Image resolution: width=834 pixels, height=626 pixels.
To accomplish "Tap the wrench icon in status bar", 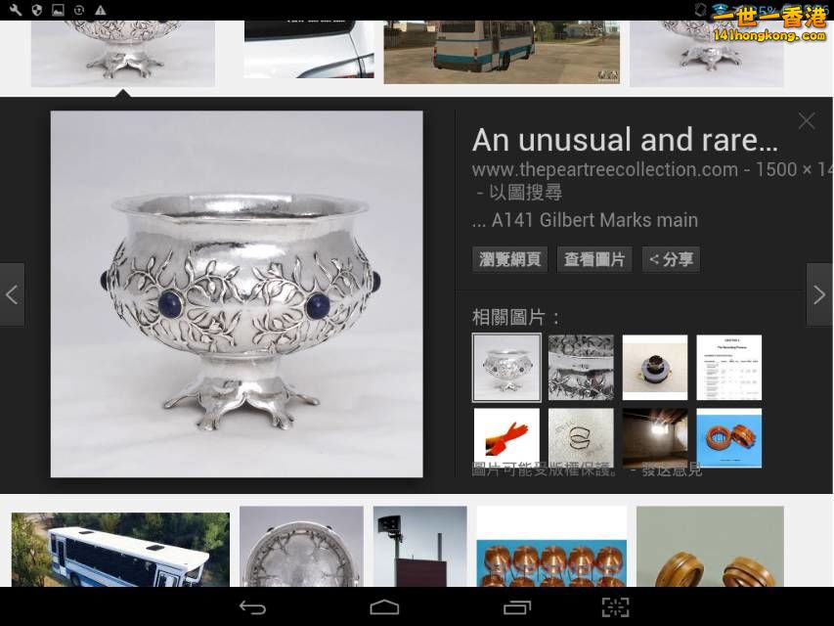I will [x=16, y=10].
